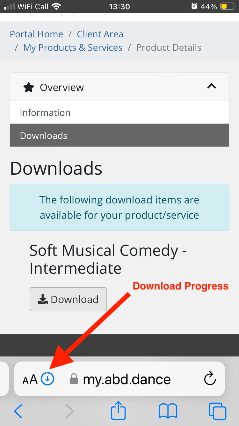Image resolution: width=239 pixels, height=426 pixels.
Task: Tap the download progress icon in address bar
Action: (48, 379)
